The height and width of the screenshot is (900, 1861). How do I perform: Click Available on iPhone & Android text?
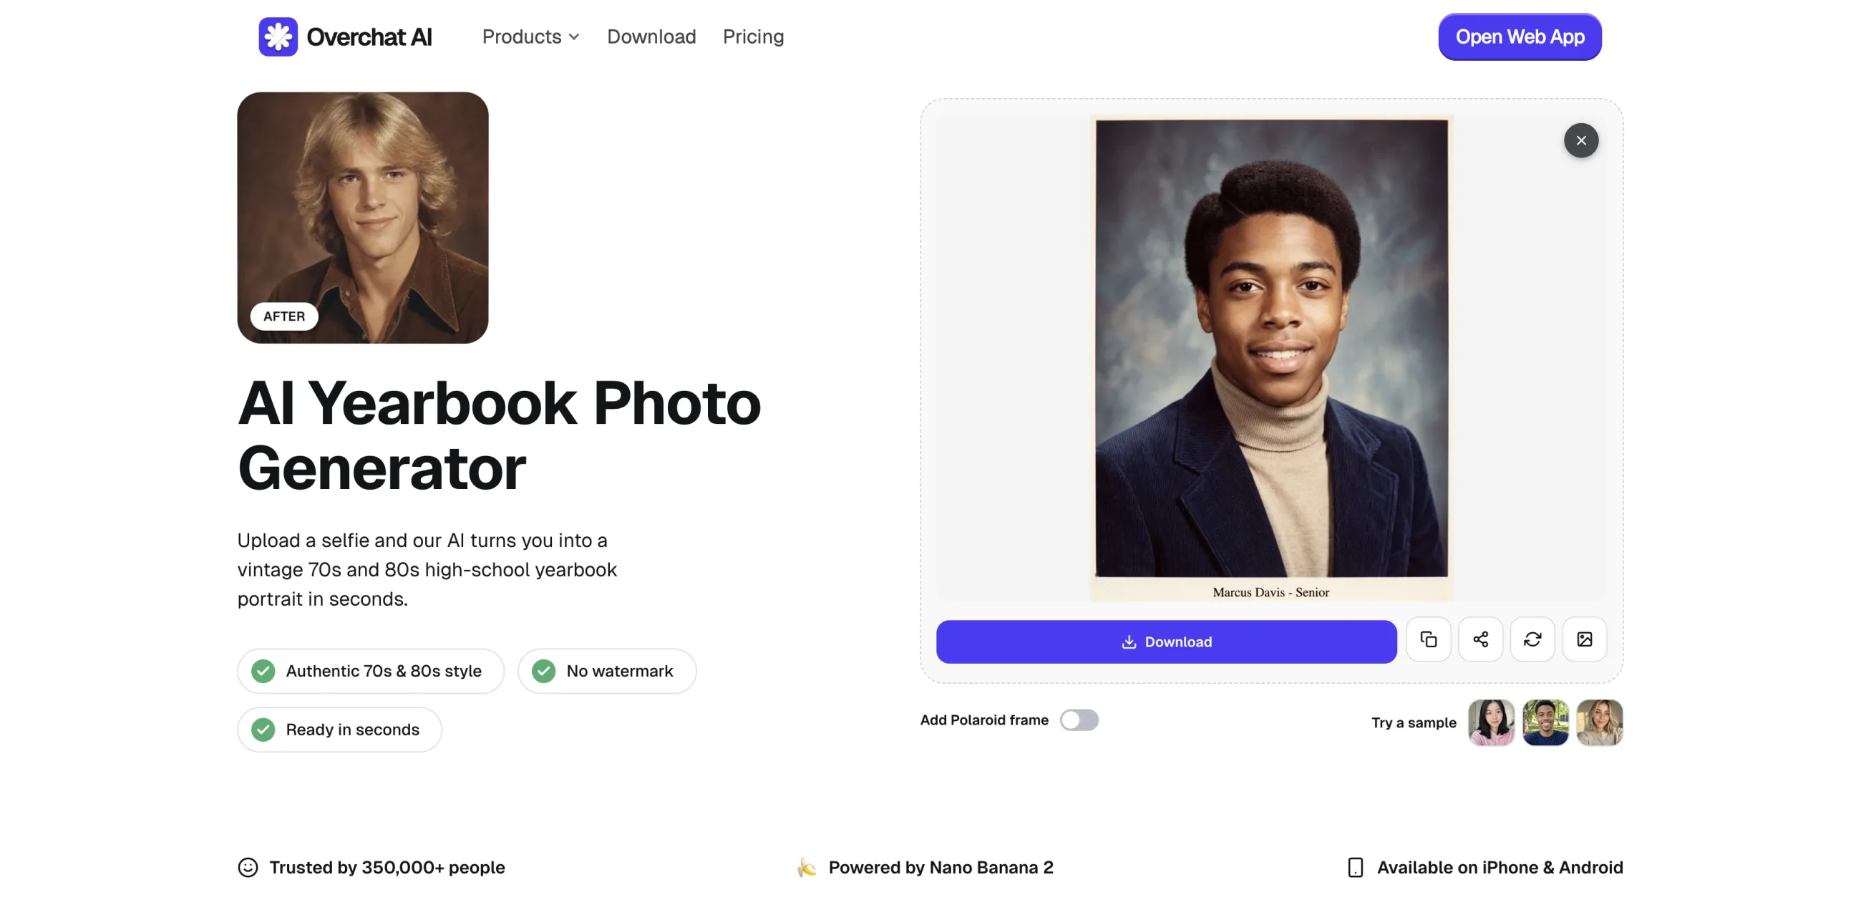(x=1500, y=867)
